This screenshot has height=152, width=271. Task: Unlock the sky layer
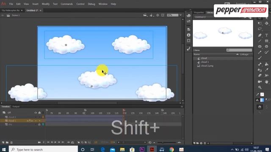click(39, 124)
